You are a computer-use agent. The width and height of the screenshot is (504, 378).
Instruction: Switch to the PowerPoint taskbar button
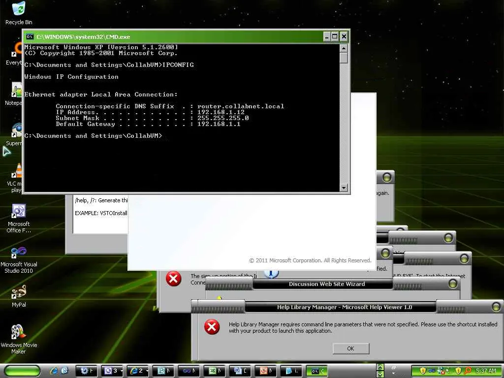[266, 371]
